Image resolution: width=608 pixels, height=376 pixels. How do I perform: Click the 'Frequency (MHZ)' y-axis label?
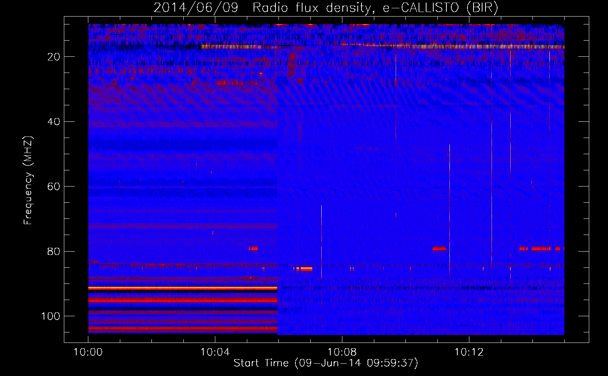pyautogui.click(x=28, y=180)
